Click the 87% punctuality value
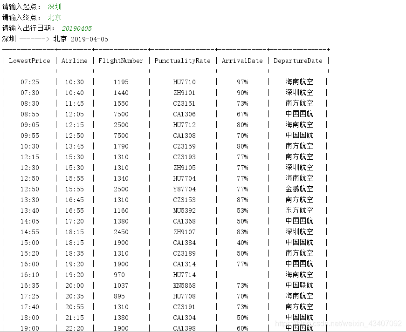 click(242, 200)
